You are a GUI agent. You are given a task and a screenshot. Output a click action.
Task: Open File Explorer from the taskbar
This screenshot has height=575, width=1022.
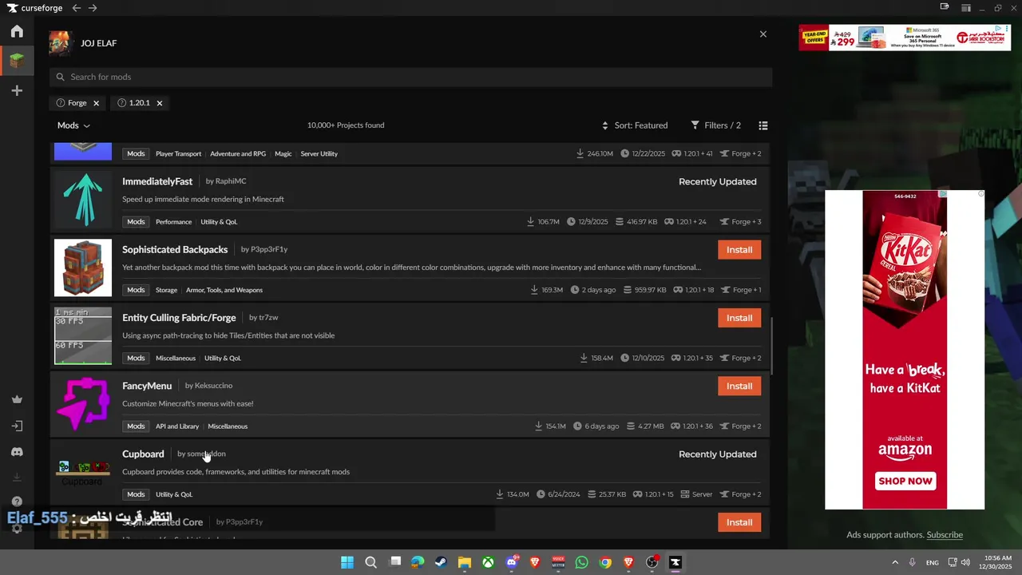[464, 562]
